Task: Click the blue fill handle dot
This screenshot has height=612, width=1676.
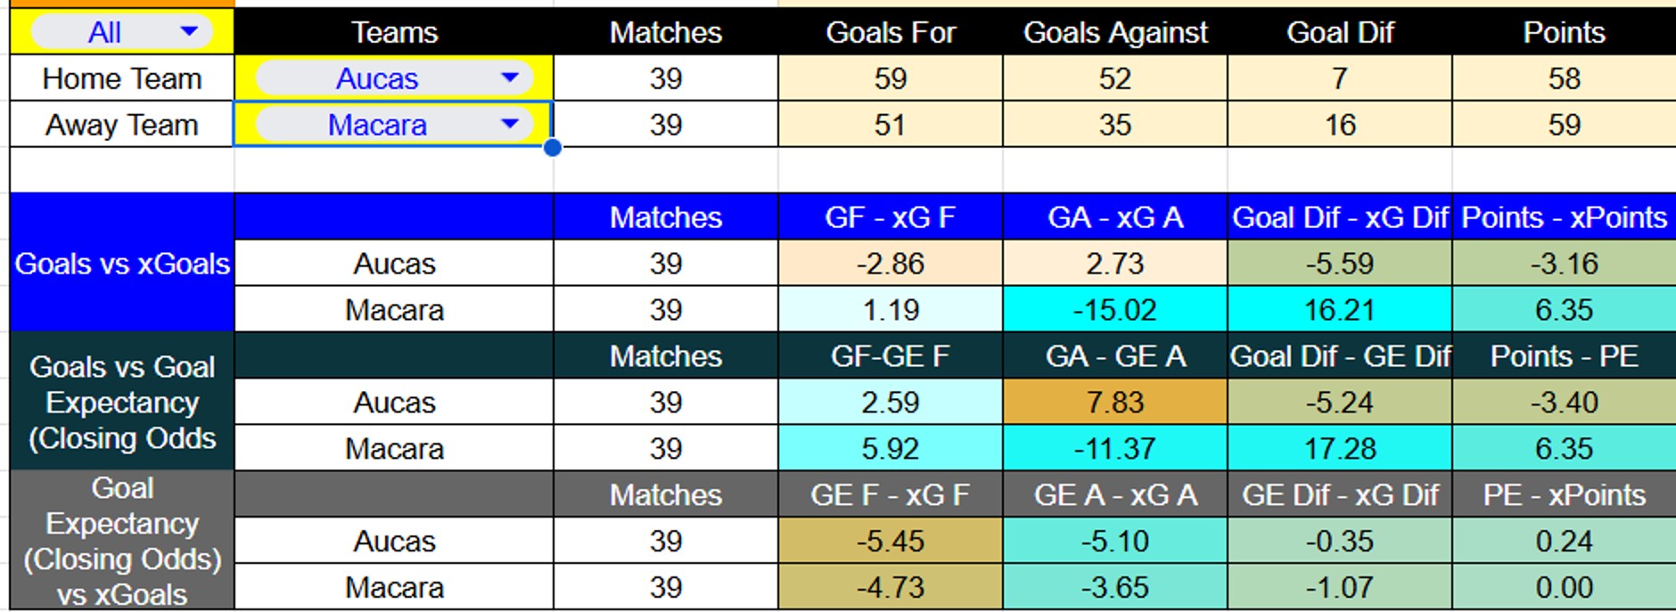Action: tap(553, 148)
